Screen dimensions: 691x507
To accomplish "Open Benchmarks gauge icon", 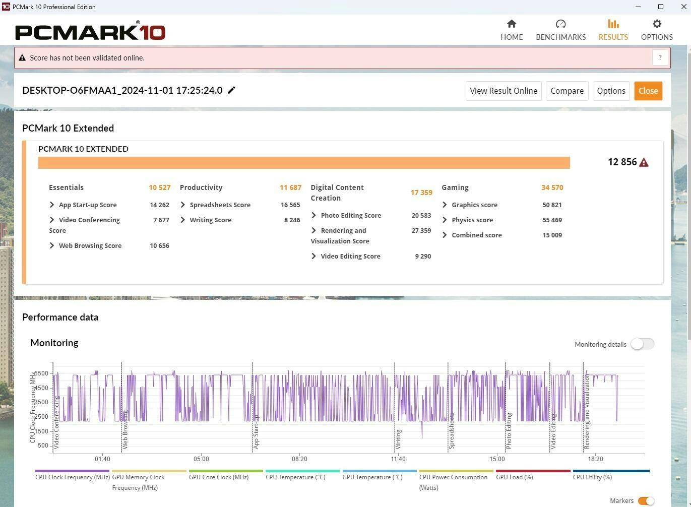I will click(560, 24).
